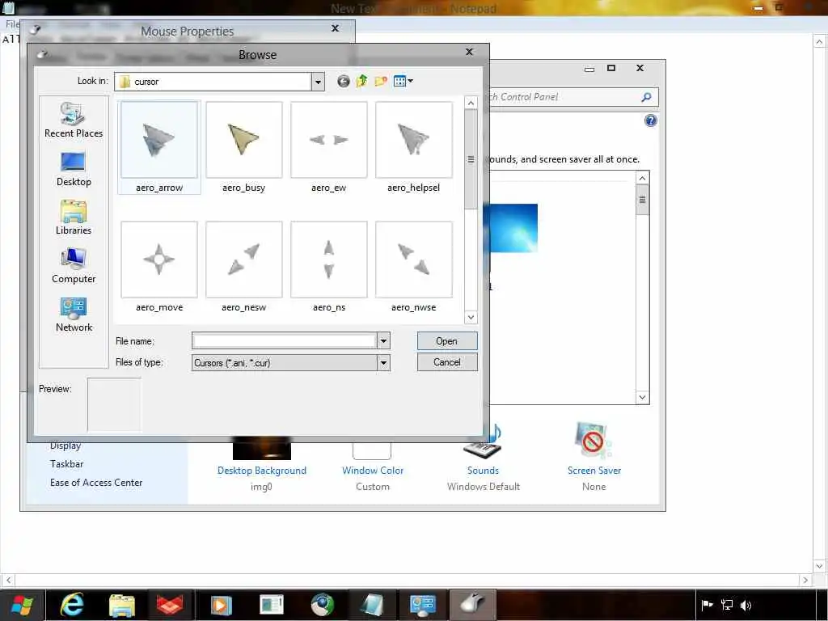
Task: Switch to Notepad taskbar icon
Action: pos(372,605)
